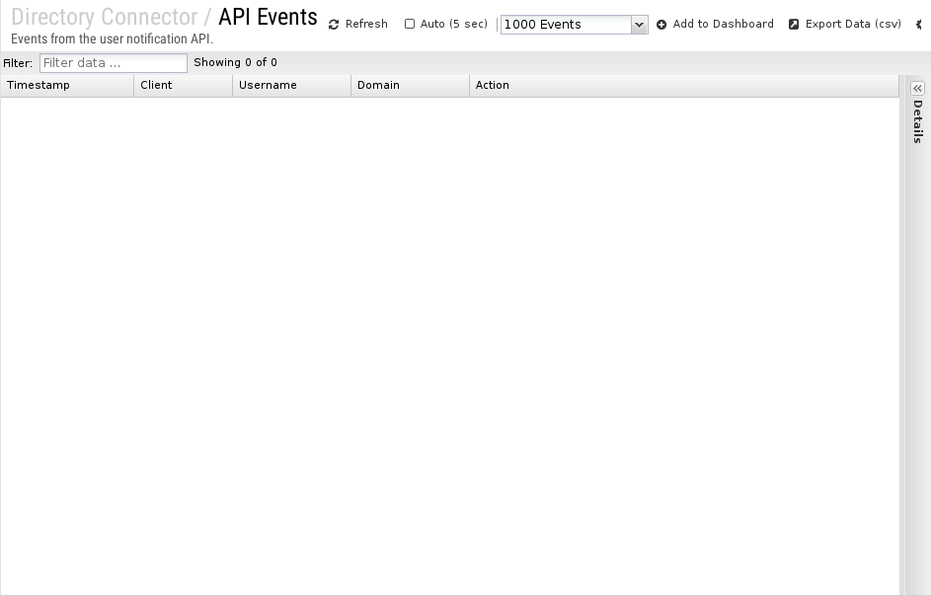Image resolution: width=932 pixels, height=596 pixels.
Task: Click the API Events page title
Action: (x=268, y=17)
